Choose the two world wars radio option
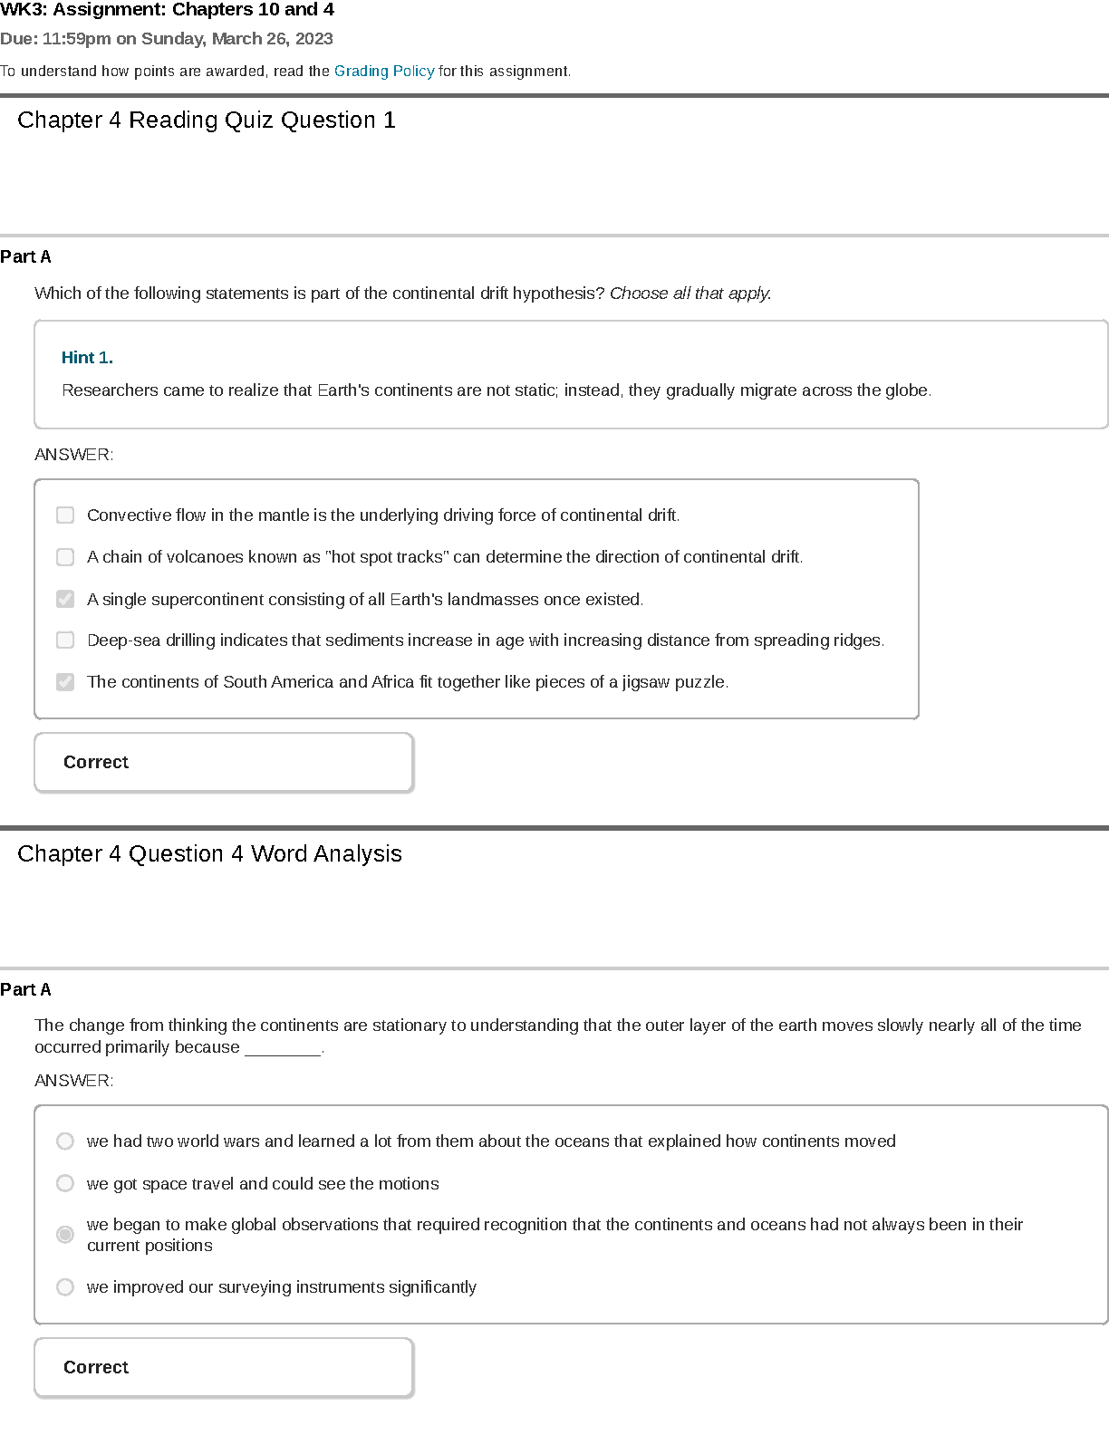 [65, 1141]
